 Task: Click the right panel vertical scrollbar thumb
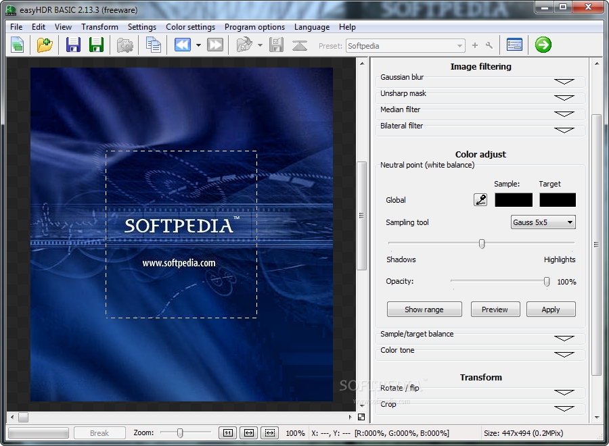[597, 245]
